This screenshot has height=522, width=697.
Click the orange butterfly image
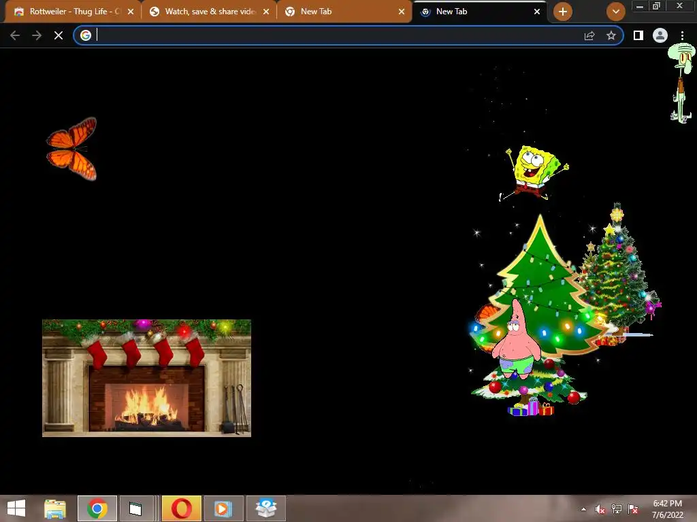pyautogui.click(x=72, y=149)
